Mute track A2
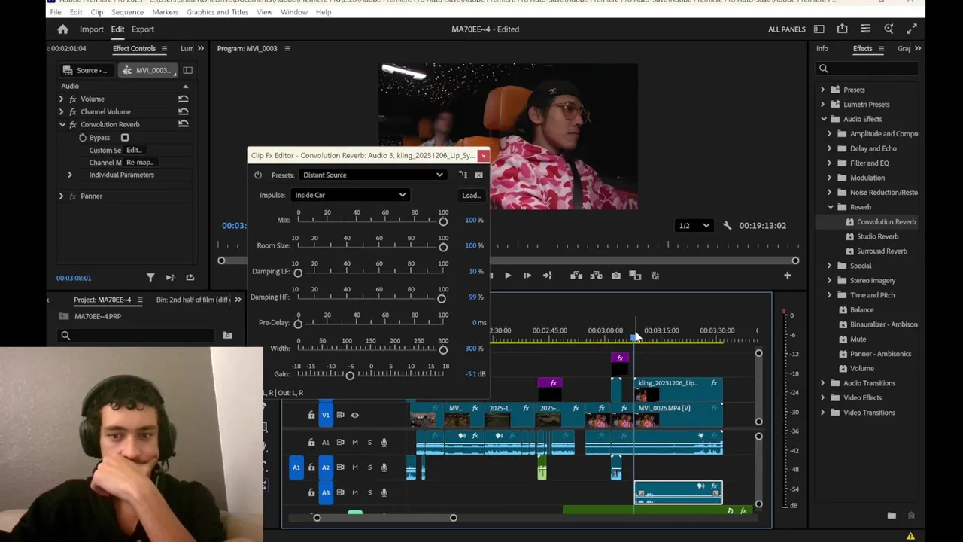Screen dimensions: 963x542 click(x=355, y=467)
